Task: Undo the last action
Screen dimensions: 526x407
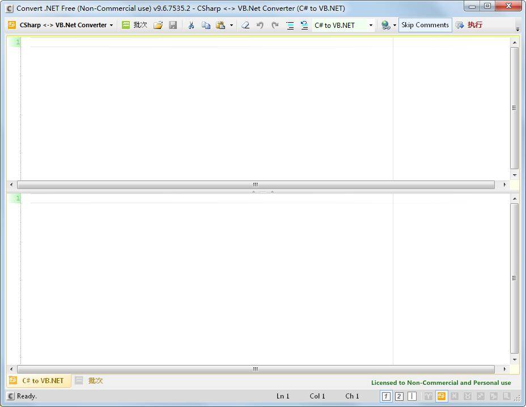Action: click(x=261, y=25)
